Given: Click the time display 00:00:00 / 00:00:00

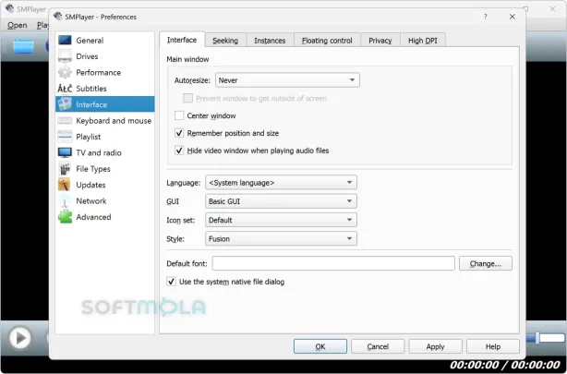Looking at the screenshot, I should [x=505, y=365].
